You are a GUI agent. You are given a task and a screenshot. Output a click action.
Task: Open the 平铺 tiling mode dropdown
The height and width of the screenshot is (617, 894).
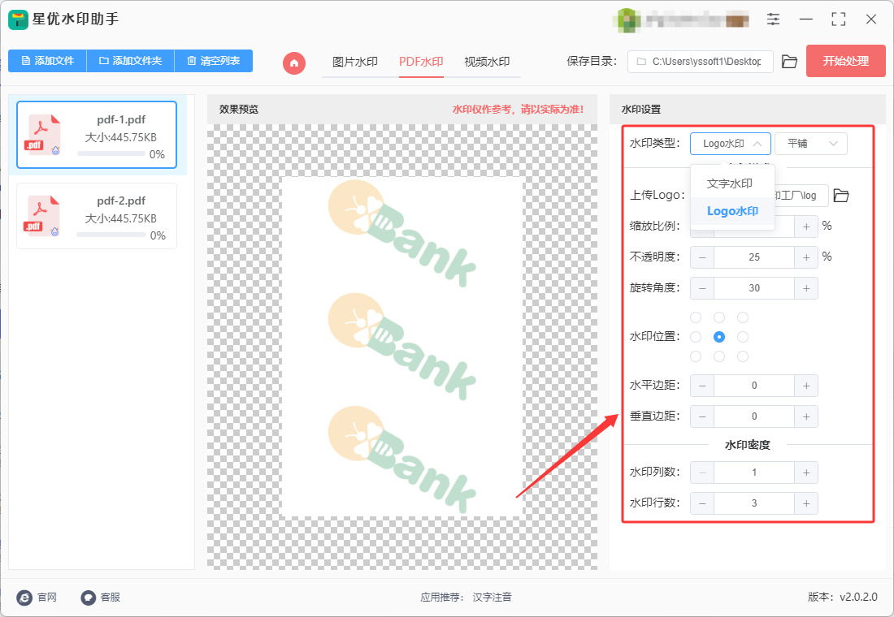click(x=811, y=144)
